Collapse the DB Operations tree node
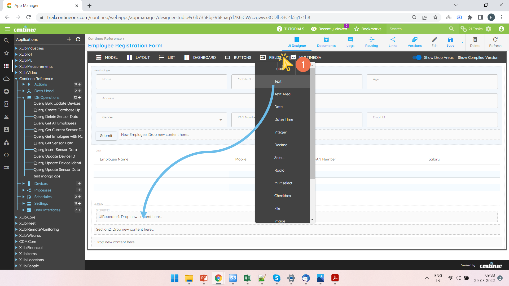509x286 pixels. point(23,97)
